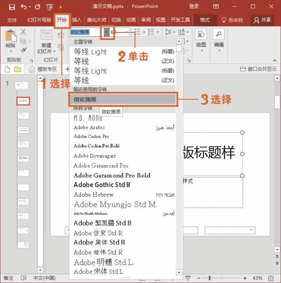Select Adobe 繁黑體 Std B font
This screenshot has height=283, width=281.
coord(123,223)
